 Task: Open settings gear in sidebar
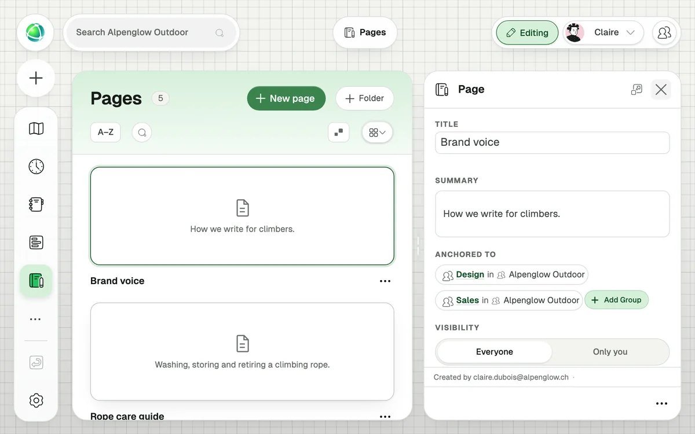(x=36, y=400)
